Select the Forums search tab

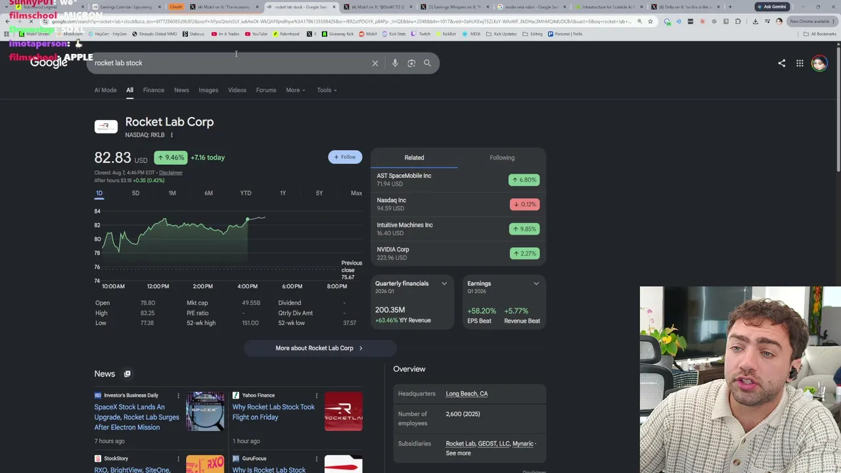(x=266, y=90)
